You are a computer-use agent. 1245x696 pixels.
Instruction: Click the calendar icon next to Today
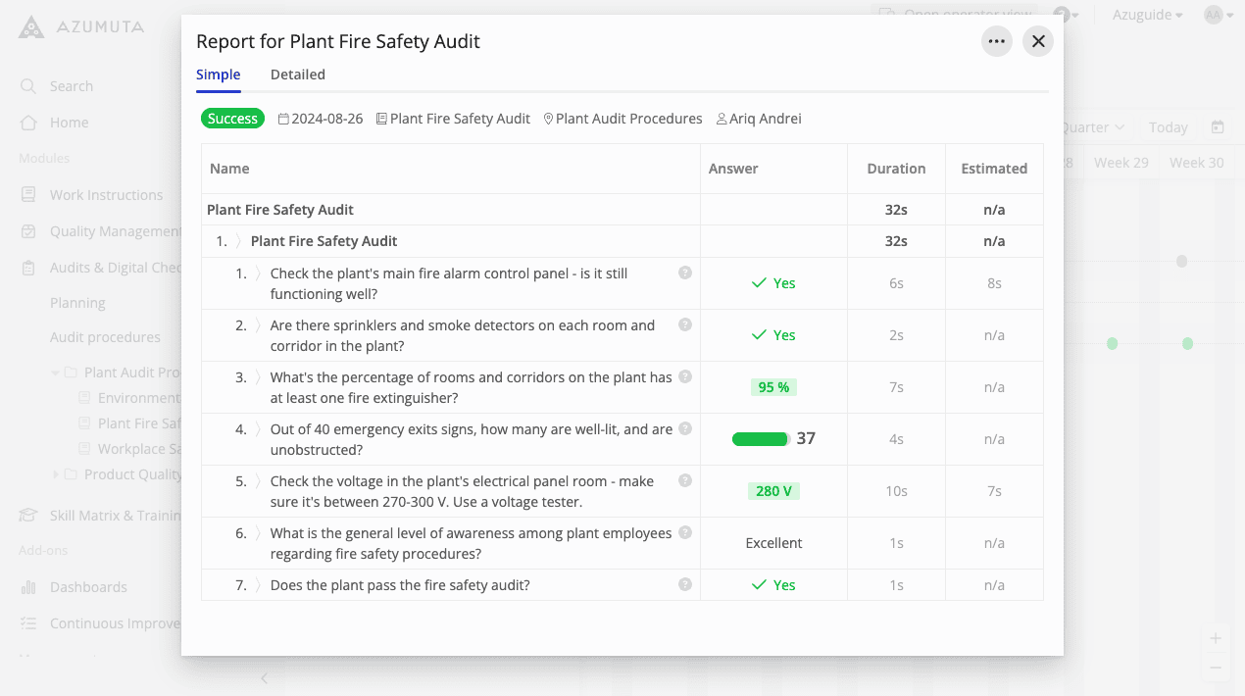point(1218,126)
